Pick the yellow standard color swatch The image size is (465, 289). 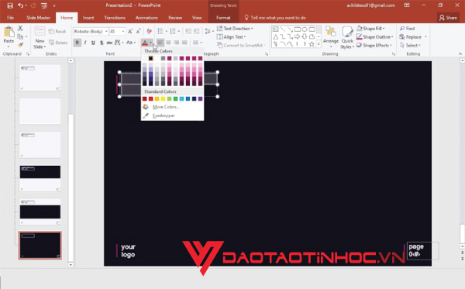click(163, 98)
